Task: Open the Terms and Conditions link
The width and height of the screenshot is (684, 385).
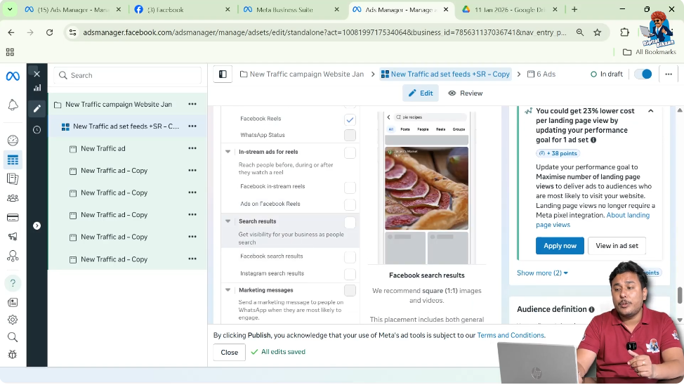Action: [x=511, y=335]
